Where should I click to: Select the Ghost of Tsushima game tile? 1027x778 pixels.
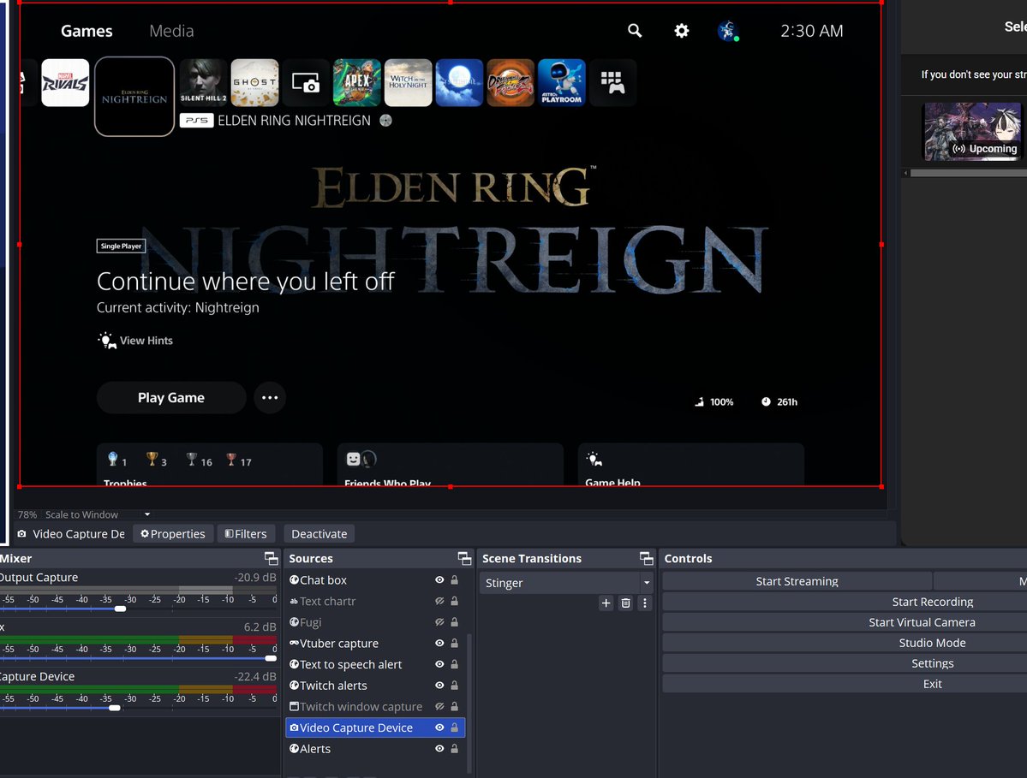point(254,82)
